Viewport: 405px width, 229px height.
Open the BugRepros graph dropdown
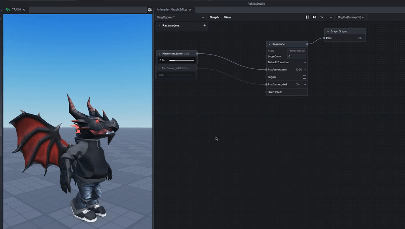click(180, 17)
